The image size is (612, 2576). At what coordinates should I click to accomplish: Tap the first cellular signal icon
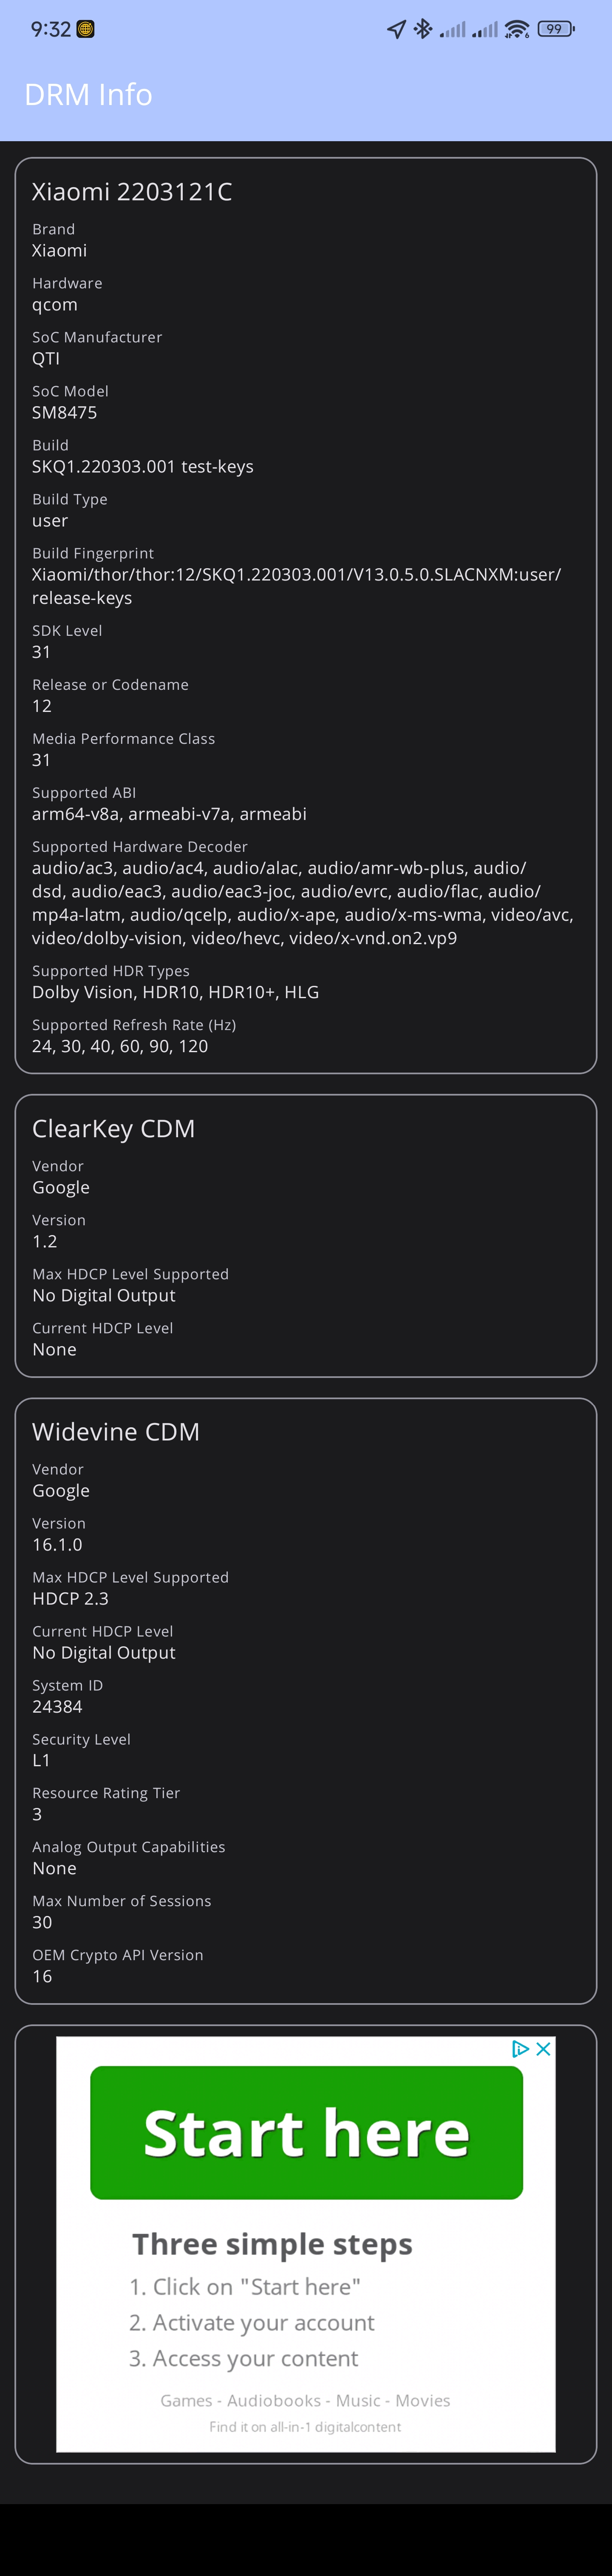coord(453,30)
